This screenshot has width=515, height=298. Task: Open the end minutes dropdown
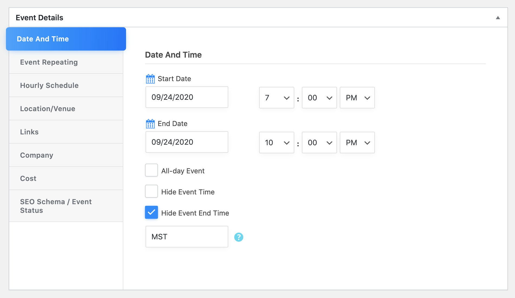[x=319, y=143]
